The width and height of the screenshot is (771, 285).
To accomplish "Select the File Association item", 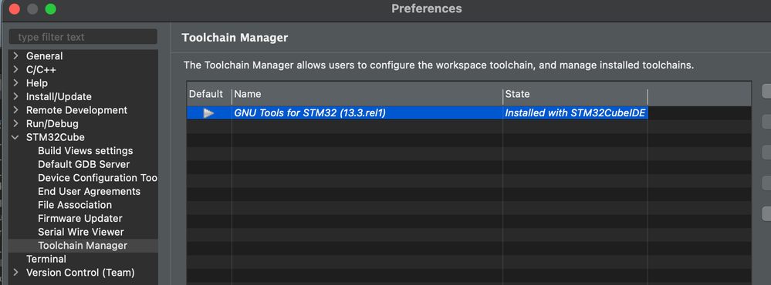I will click(x=75, y=205).
